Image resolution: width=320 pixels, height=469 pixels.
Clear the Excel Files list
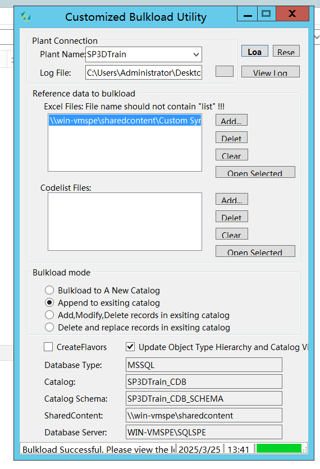pyautogui.click(x=231, y=155)
